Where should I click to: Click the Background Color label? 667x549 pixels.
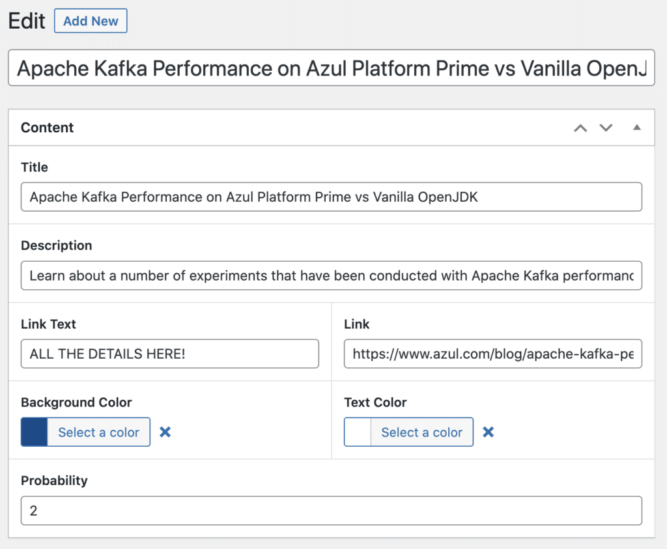(77, 402)
